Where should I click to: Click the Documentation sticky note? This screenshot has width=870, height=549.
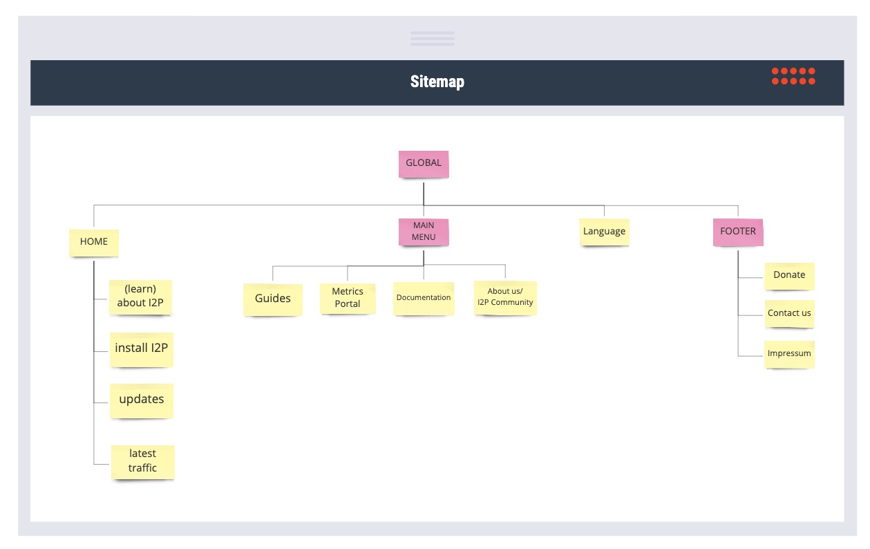424,298
